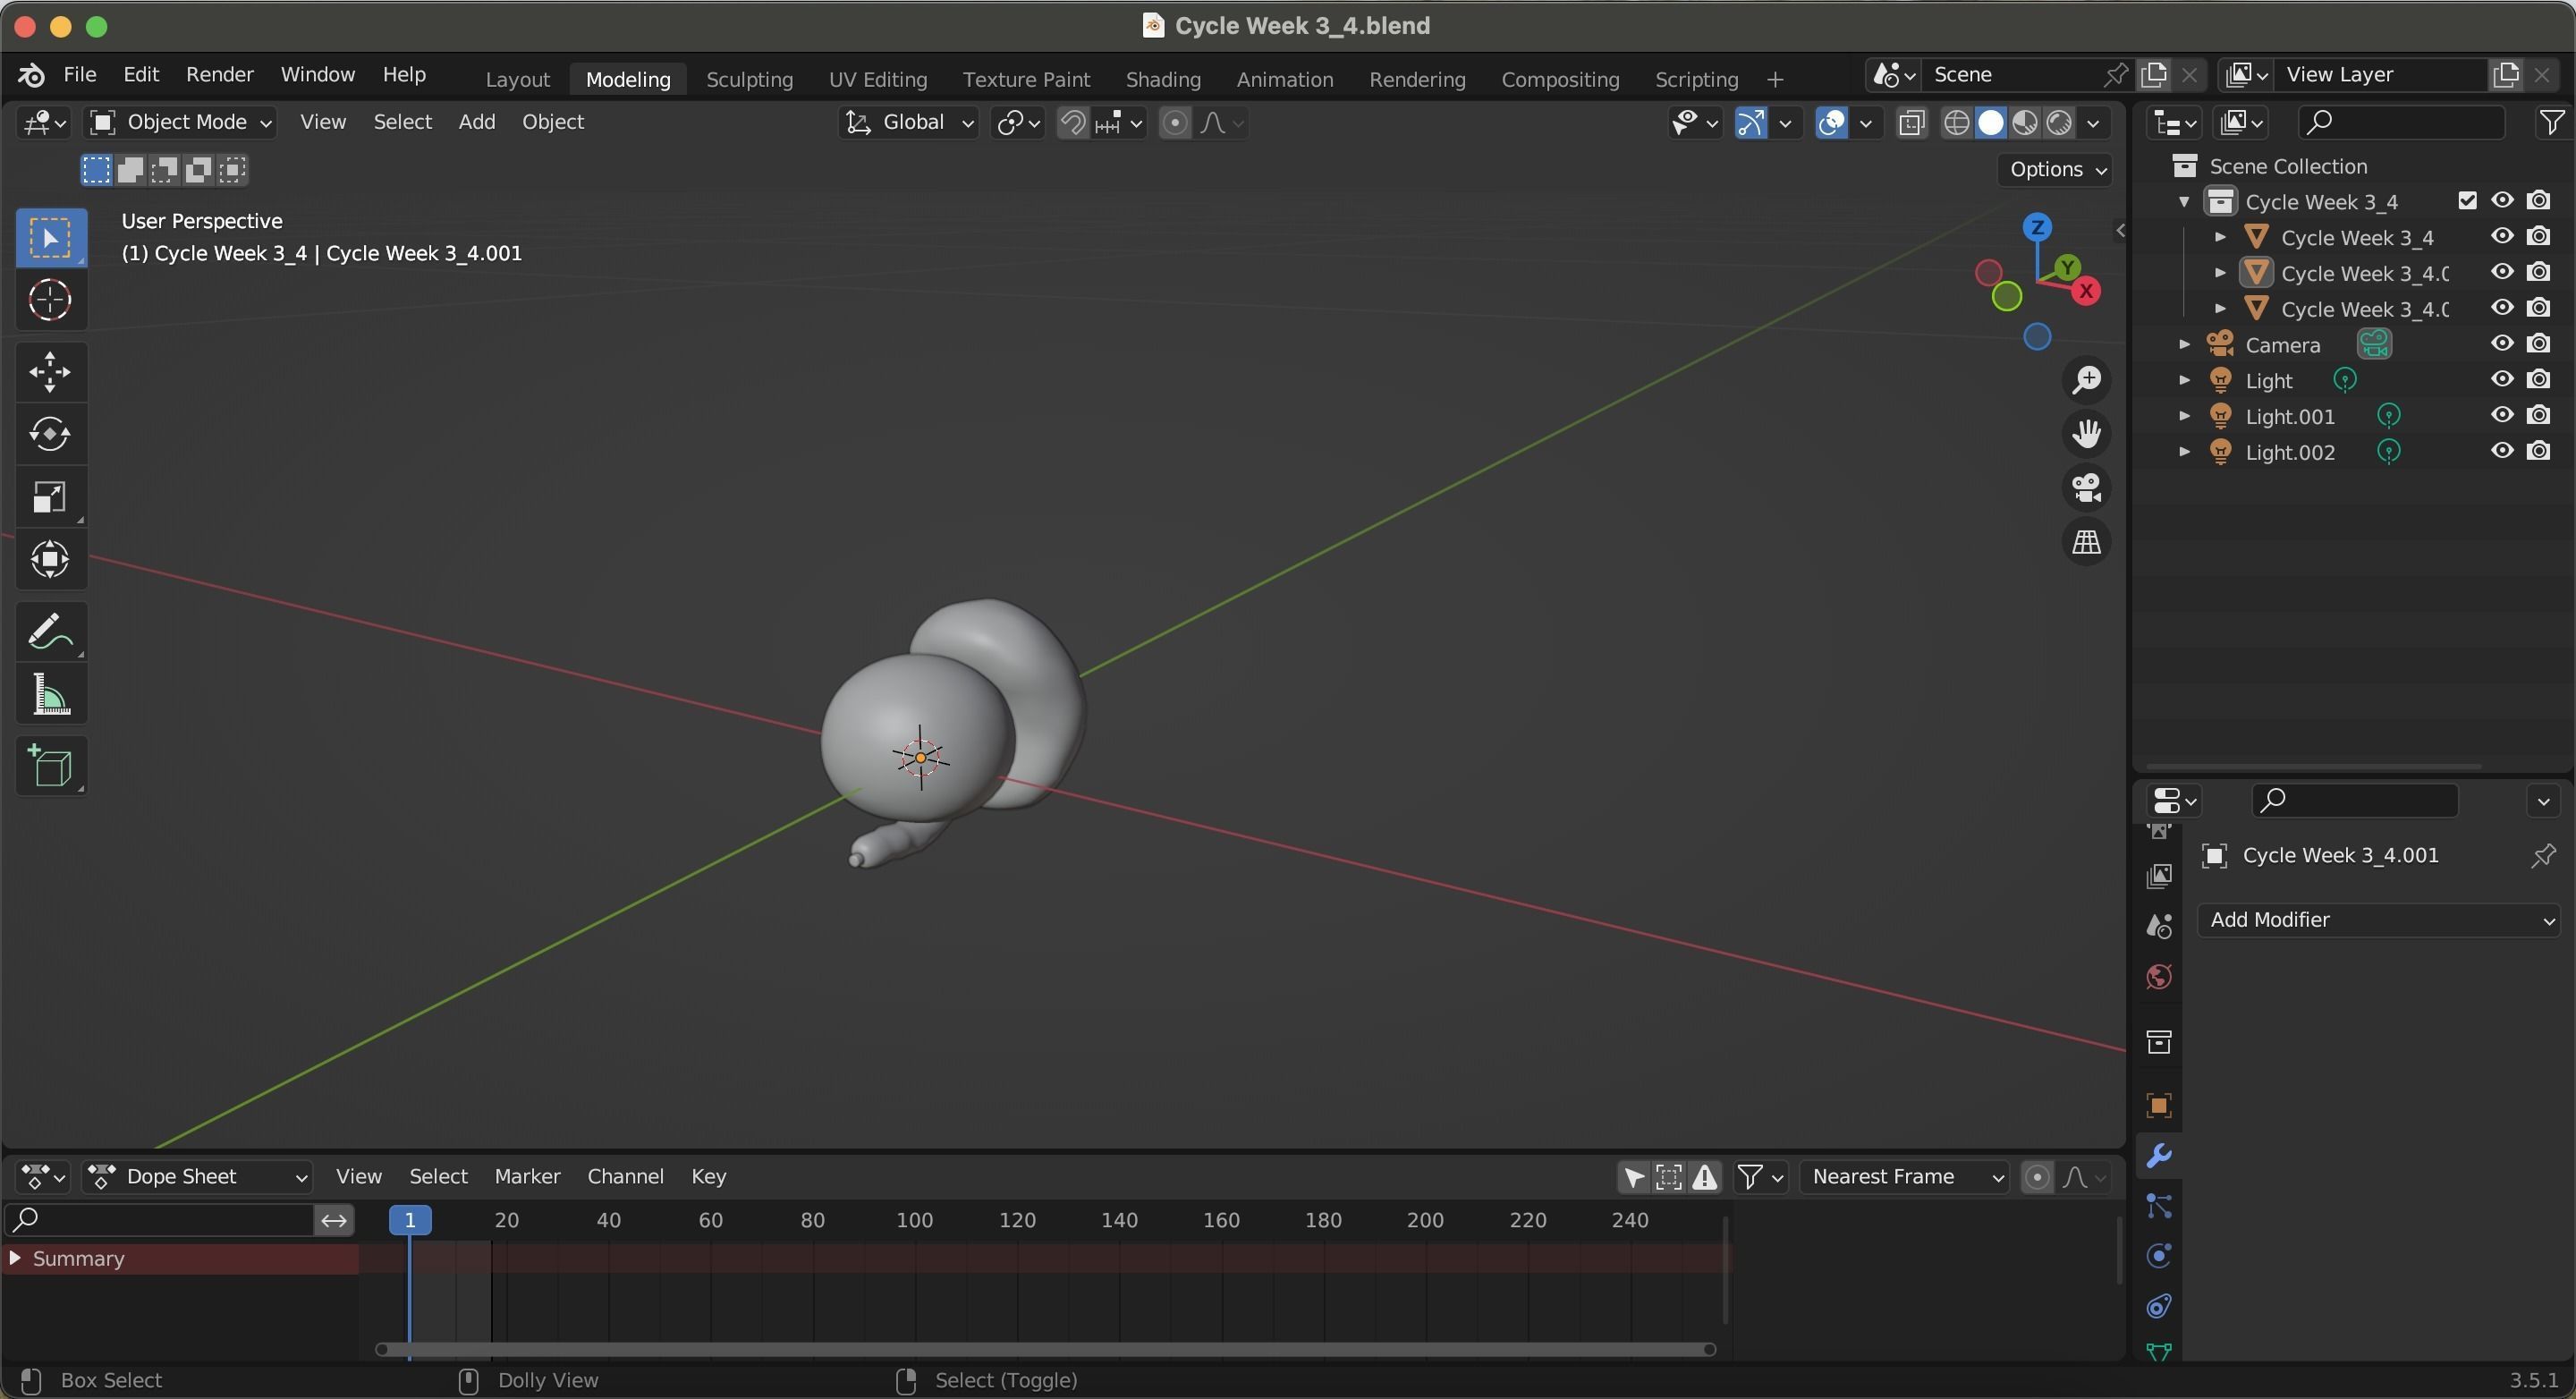Screen dimensions: 2576x1399
Task: Select material preview viewport shading
Action: pos(2025,123)
